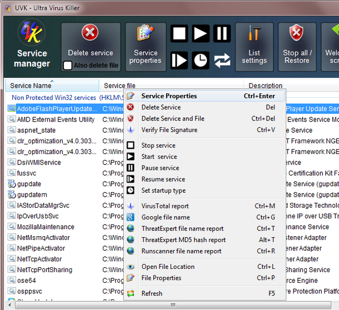
Task: Click the Stop service square toolbar icon
Action: pos(179,33)
